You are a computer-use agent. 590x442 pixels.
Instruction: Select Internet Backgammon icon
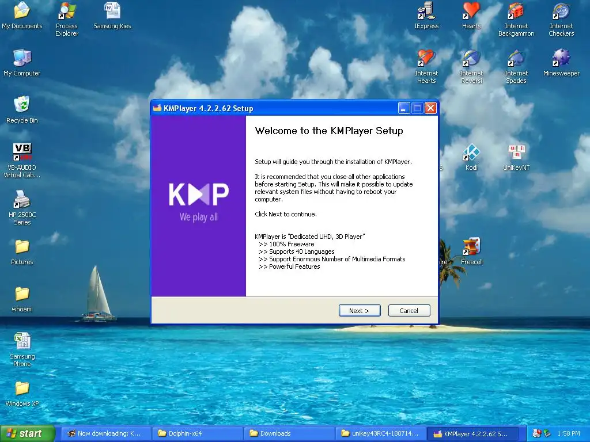516,20
